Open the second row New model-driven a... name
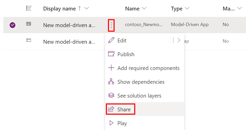 (69, 42)
